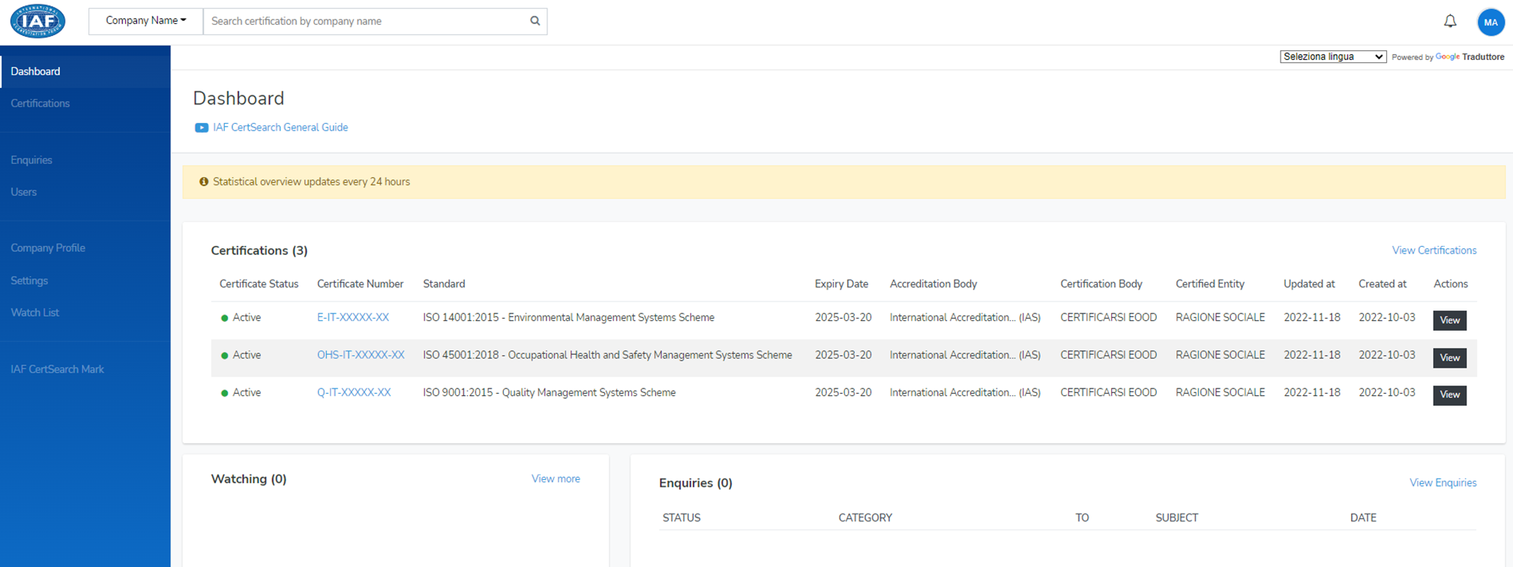This screenshot has height=567, width=1513.
Task: Open certificate OHS-IT-XXXXX-XX link
Action: (361, 355)
